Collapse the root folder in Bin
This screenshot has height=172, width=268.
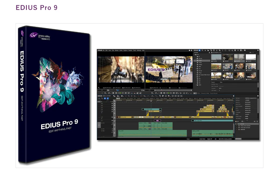click(195, 54)
